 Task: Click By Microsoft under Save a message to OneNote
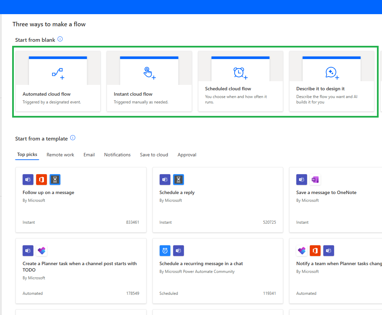click(307, 200)
